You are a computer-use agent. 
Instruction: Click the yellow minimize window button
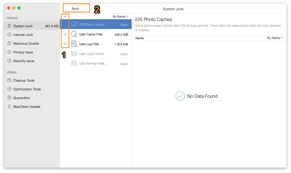pyautogui.click(x=14, y=8)
